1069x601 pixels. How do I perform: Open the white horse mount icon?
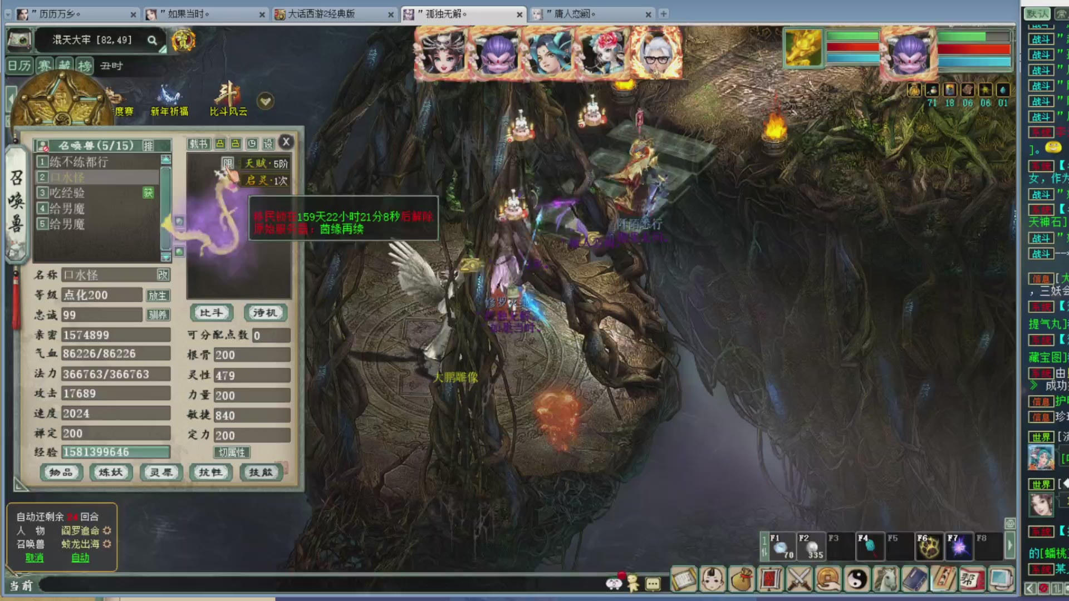tap(885, 579)
